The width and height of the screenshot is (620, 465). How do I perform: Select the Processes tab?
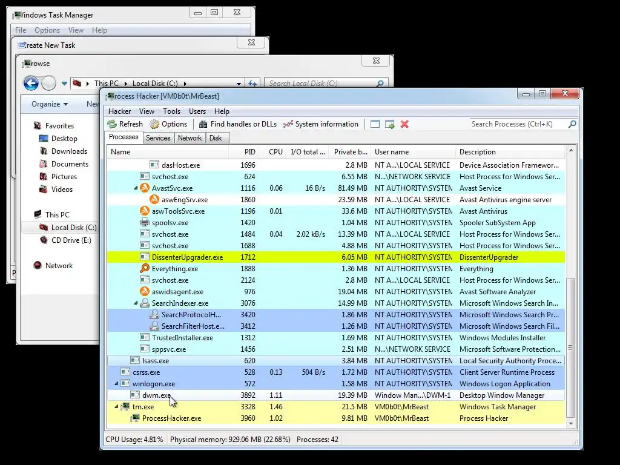point(124,137)
